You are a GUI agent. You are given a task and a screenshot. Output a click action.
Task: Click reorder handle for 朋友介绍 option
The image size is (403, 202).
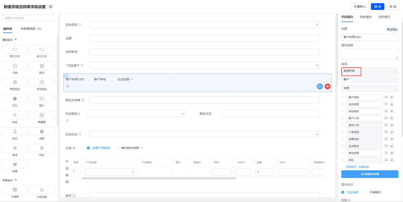(x=386, y=125)
